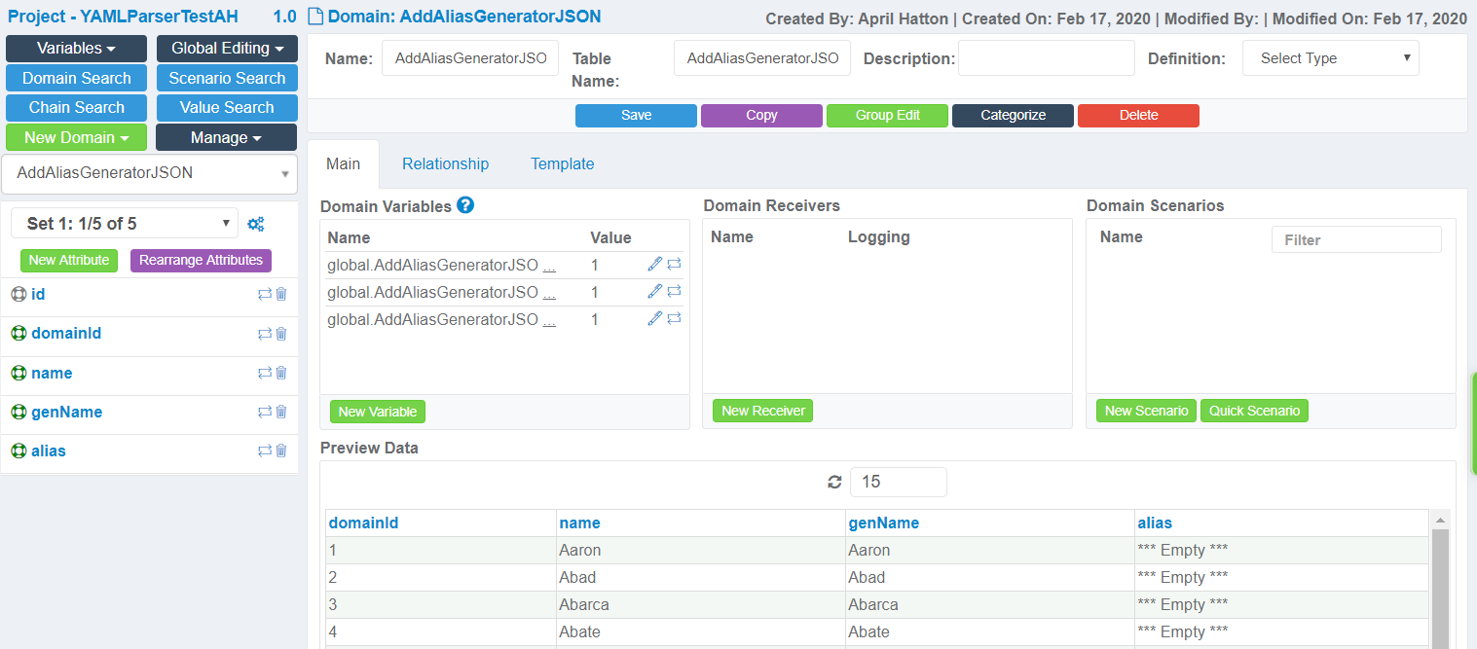Click the Value Search button
The width and height of the screenshot is (1477, 649).
click(x=227, y=107)
